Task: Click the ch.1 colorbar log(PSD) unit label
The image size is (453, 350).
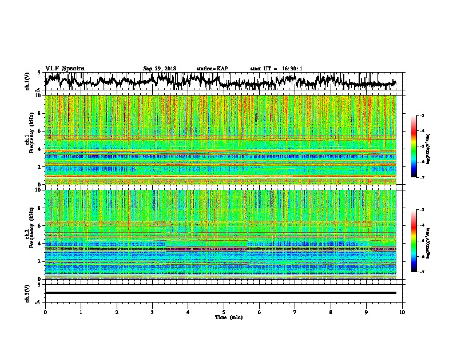Action: tap(428, 149)
